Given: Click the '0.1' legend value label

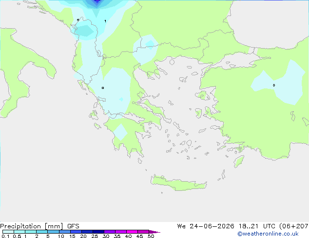Looking at the screenshot, I should [x=5, y=236].
